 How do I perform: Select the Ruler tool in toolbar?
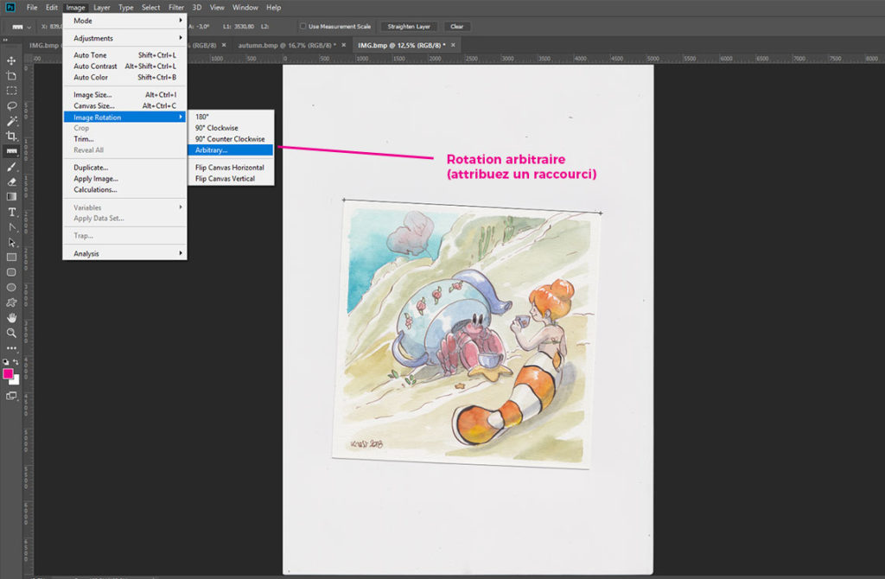pos(11,151)
